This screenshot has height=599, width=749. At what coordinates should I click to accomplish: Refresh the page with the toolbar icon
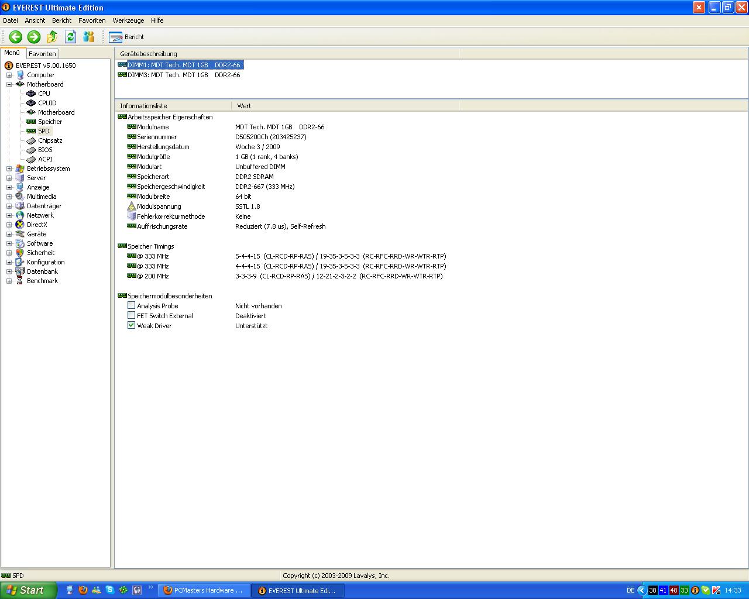[71, 37]
